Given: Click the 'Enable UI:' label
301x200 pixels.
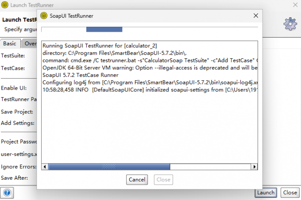Looking at the screenshot, I should 14,88.
